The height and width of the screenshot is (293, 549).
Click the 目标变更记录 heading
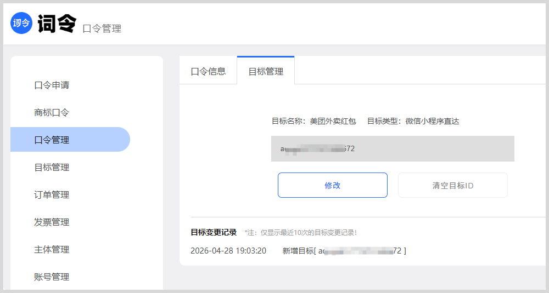click(214, 232)
